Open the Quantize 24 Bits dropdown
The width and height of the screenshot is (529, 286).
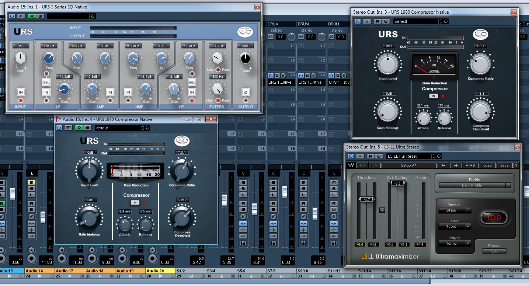[455, 210]
